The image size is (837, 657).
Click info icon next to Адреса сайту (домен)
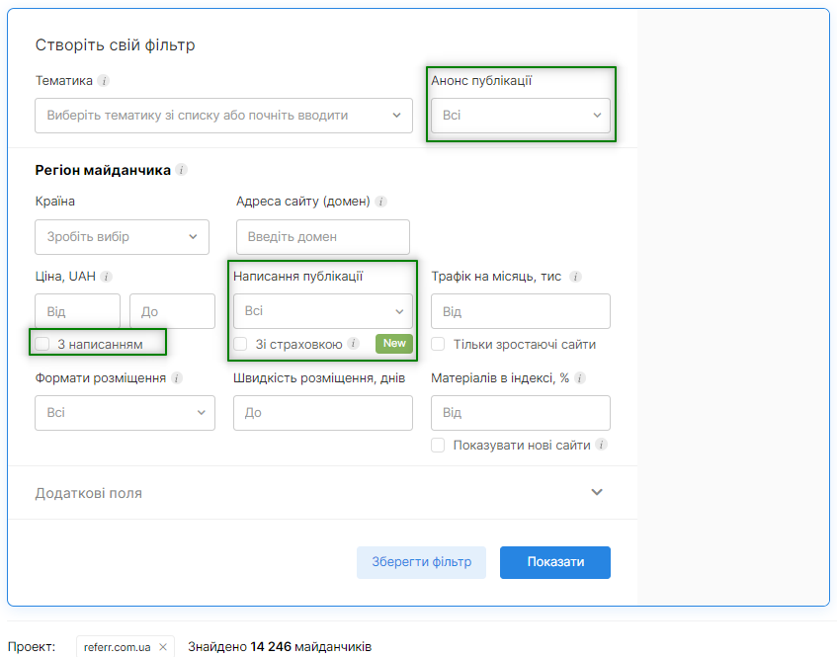(x=381, y=202)
